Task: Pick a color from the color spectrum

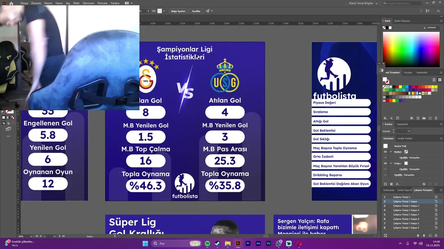Action: [x=411, y=50]
